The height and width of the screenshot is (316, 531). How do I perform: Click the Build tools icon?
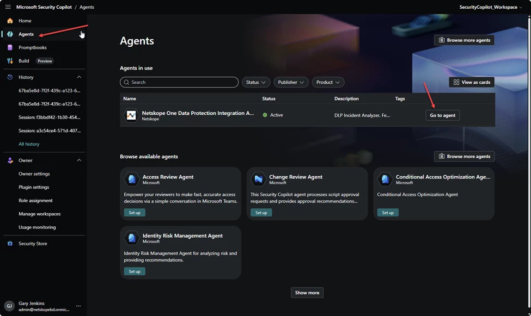tap(10, 61)
